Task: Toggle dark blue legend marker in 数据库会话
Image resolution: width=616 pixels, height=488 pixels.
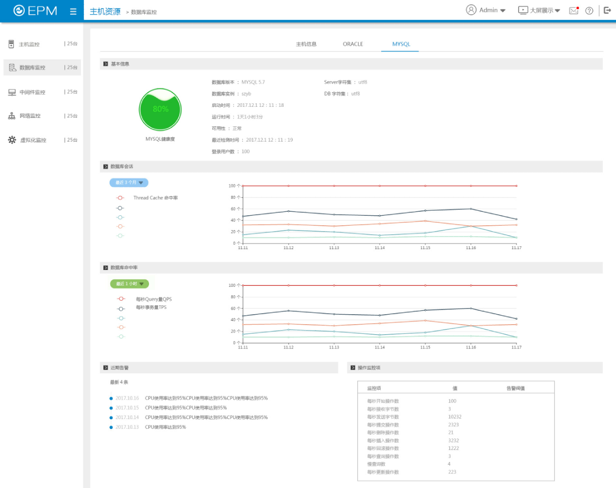Action: click(120, 208)
